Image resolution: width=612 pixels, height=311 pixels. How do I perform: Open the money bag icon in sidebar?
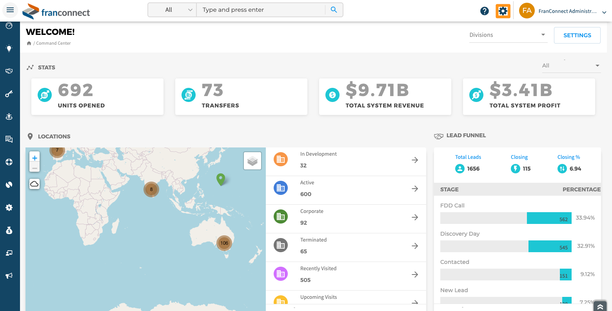point(9,230)
